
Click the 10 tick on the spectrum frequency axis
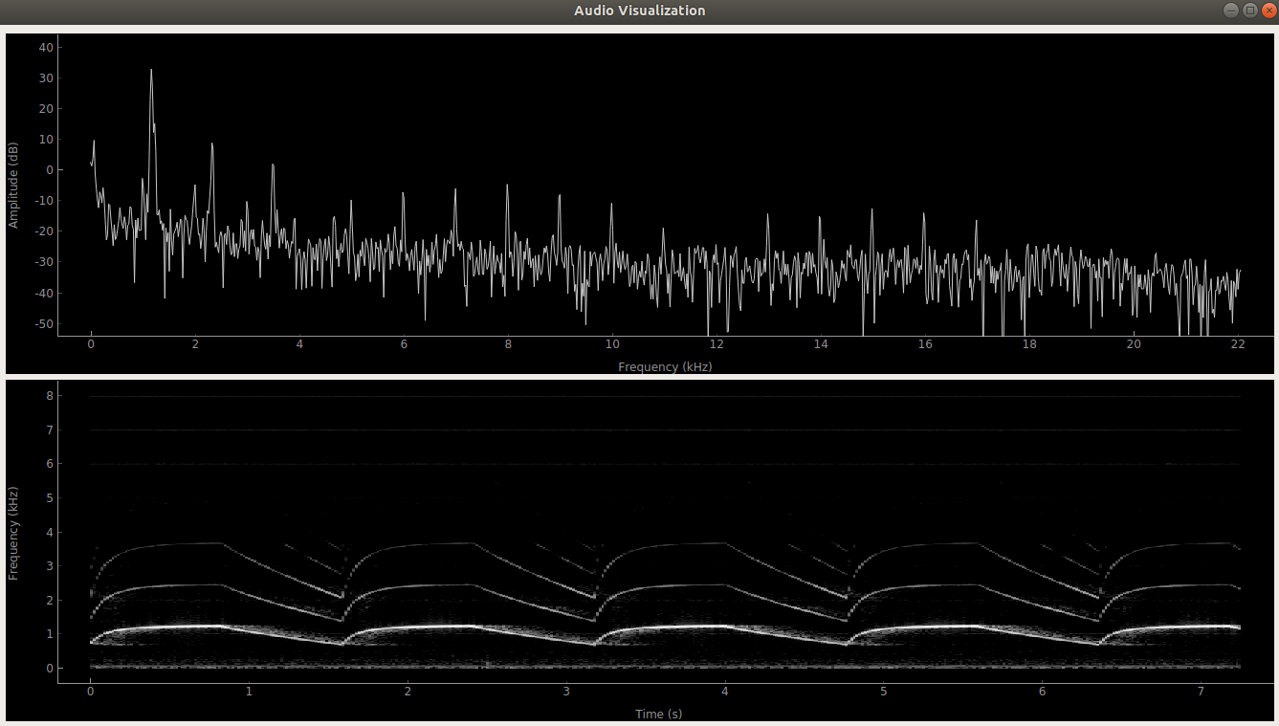coord(612,344)
